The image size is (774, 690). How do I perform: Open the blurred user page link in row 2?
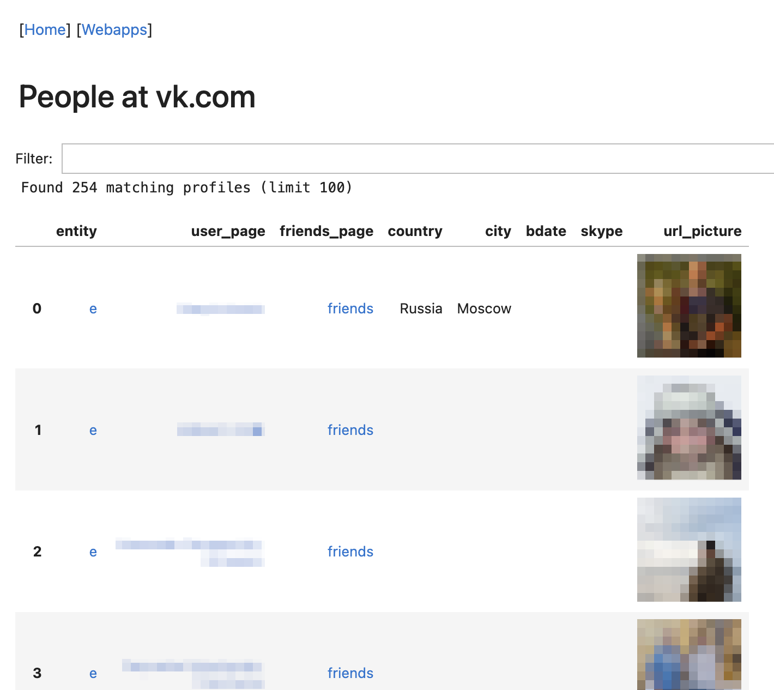tap(190, 552)
